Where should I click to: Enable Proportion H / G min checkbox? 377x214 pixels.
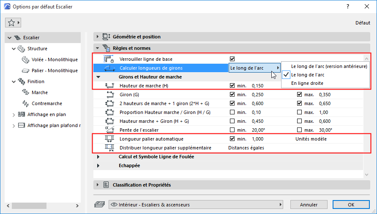[232, 112]
